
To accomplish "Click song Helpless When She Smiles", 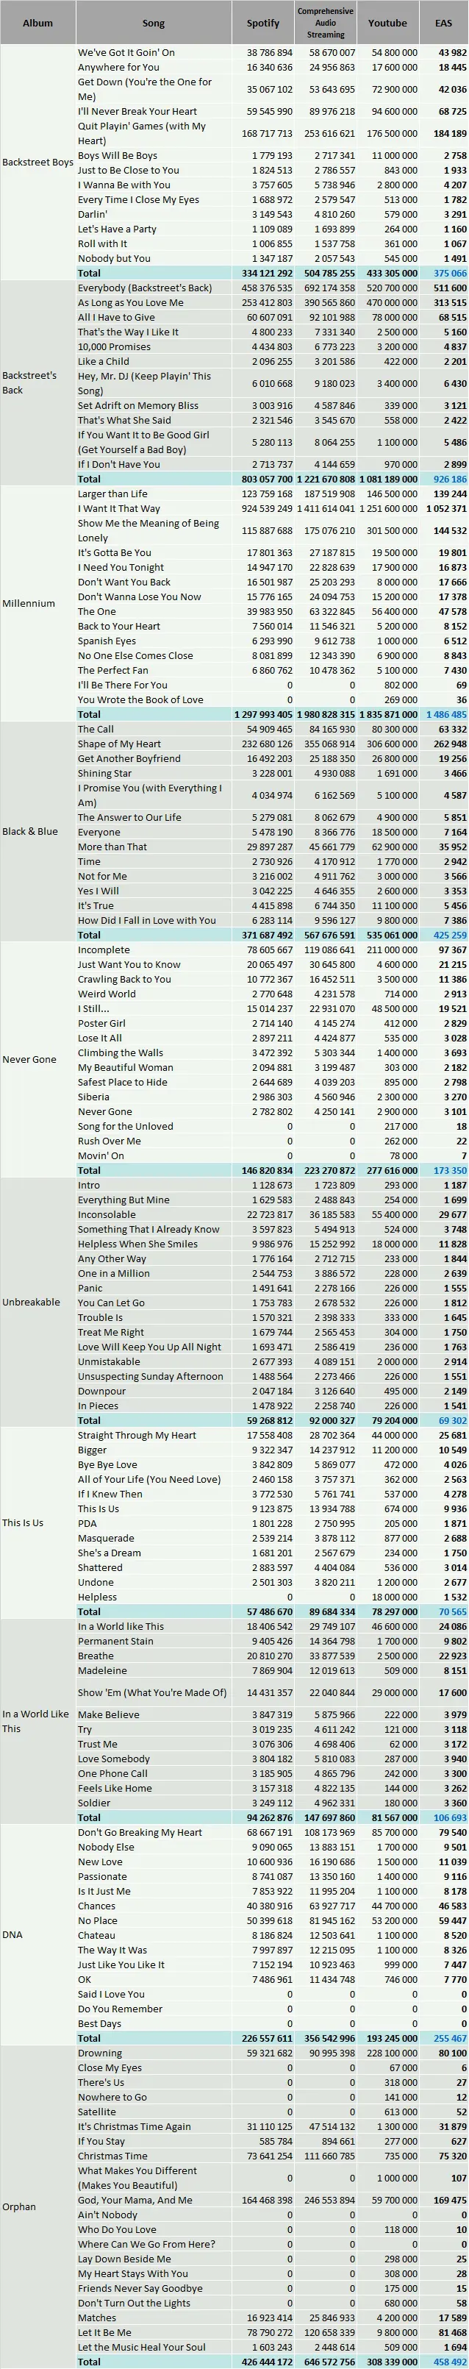I will (137, 1244).
